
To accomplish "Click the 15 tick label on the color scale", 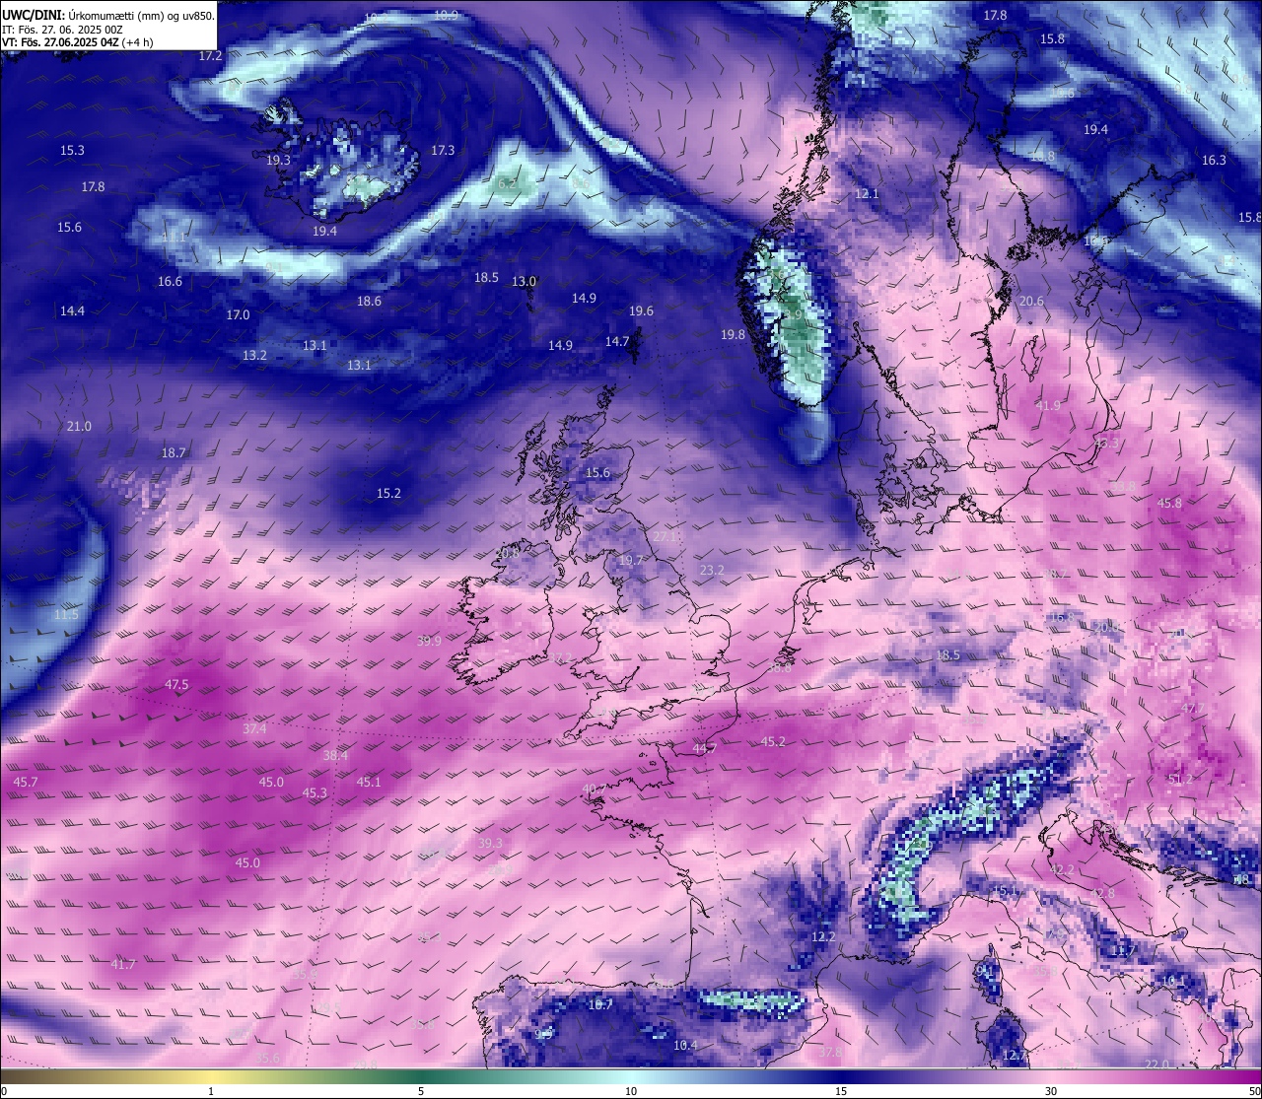I will pos(841,1091).
